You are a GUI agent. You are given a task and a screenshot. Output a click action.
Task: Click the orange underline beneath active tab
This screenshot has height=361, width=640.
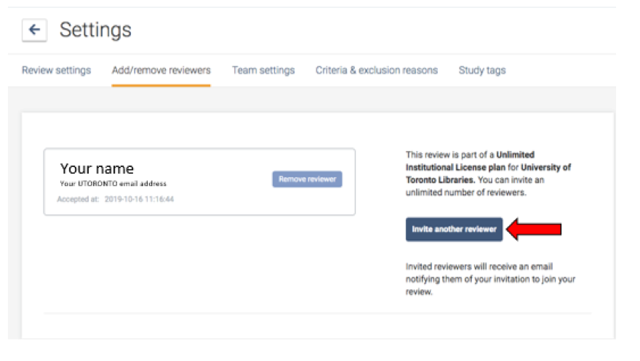click(161, 86)
